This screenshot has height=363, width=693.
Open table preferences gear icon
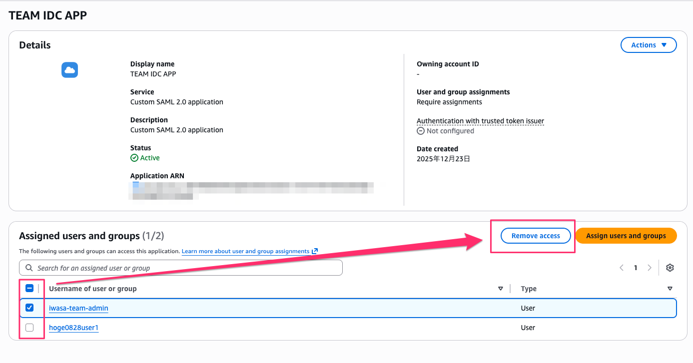[x=670, y=268]
